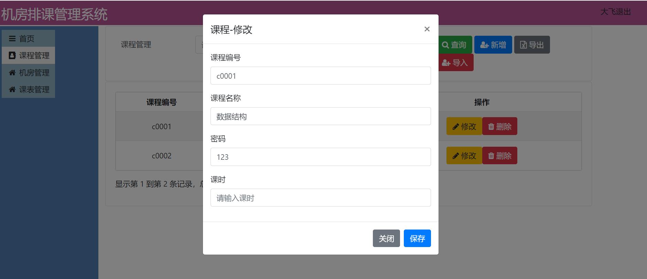Click the trash icon in the c0002 row
Screen dimensions: 647x279
coord(491,156)
